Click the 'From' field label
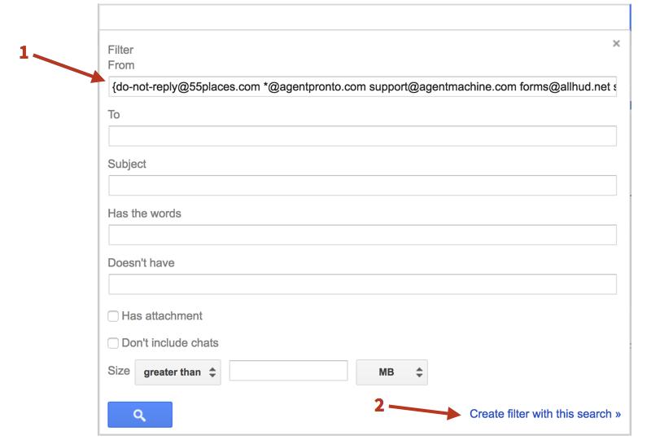This screenshot has height=440, width=651. 121,65
